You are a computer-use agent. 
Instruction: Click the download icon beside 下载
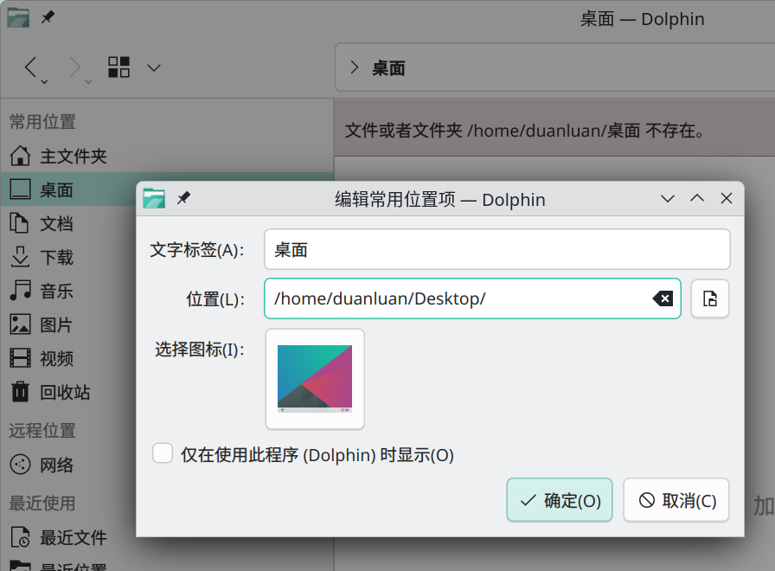pos(20,257)
